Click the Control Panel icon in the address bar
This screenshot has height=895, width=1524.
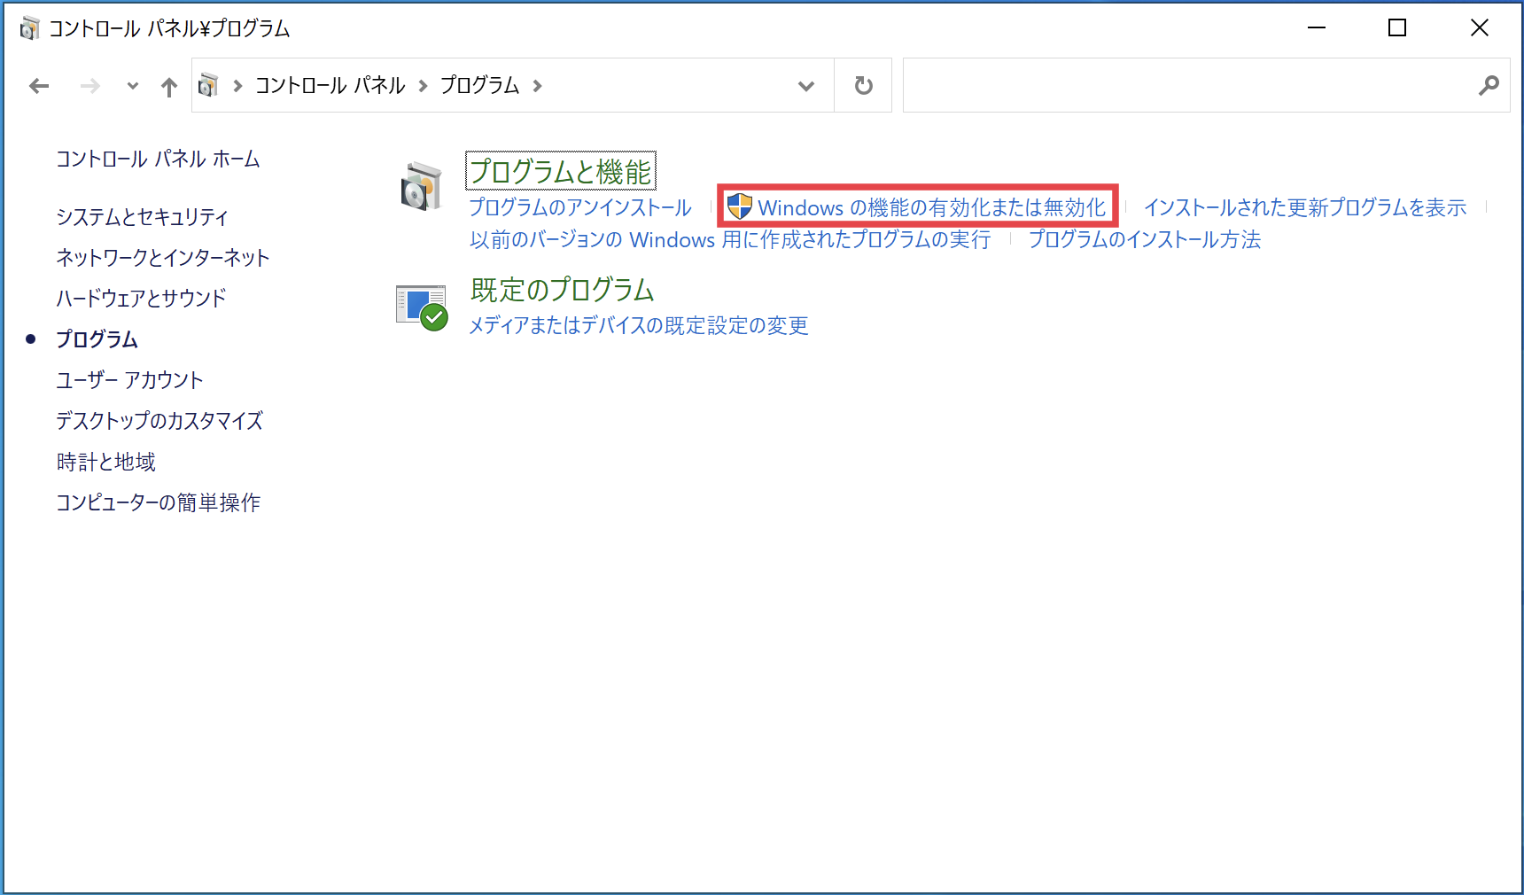tap(209, 85)
